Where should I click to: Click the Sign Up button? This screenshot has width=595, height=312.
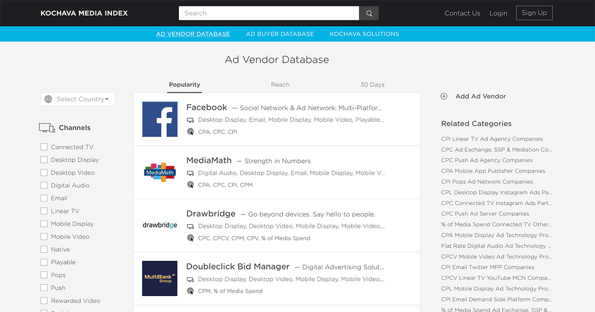534,13
